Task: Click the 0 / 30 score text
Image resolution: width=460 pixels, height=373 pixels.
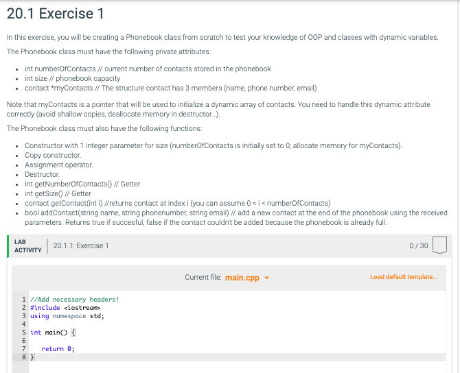Action: 419,245
